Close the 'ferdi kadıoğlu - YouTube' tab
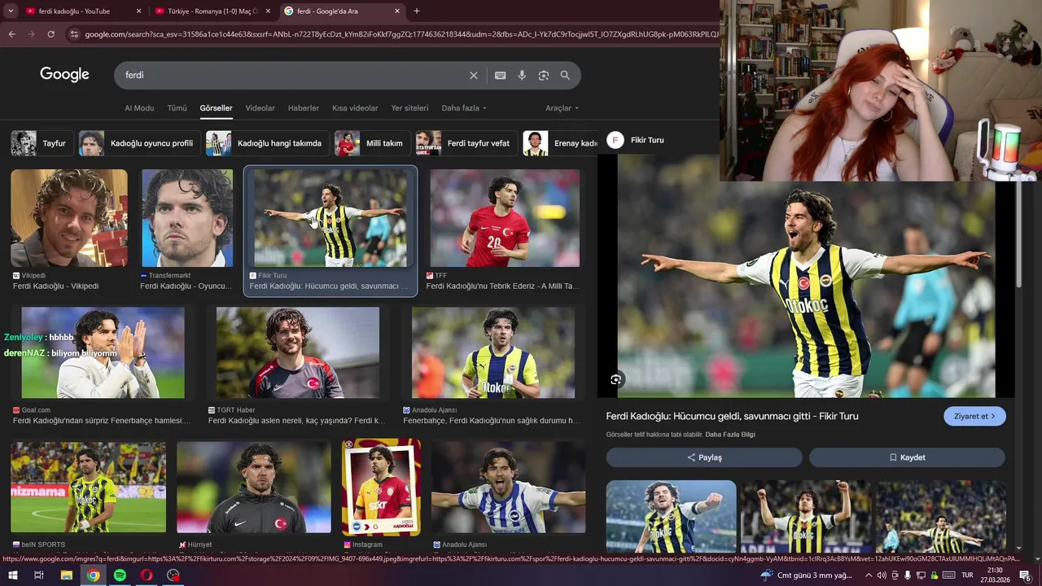Image resolution: width=1042 pixels, height=586 pixels. (138, 11)
